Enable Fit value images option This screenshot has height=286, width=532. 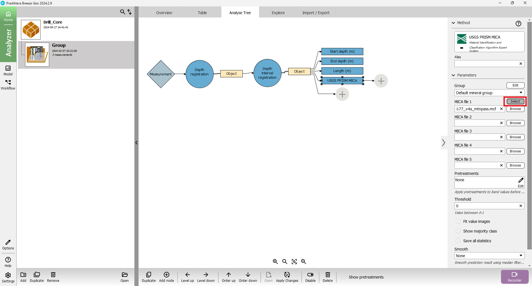(458, 221)
